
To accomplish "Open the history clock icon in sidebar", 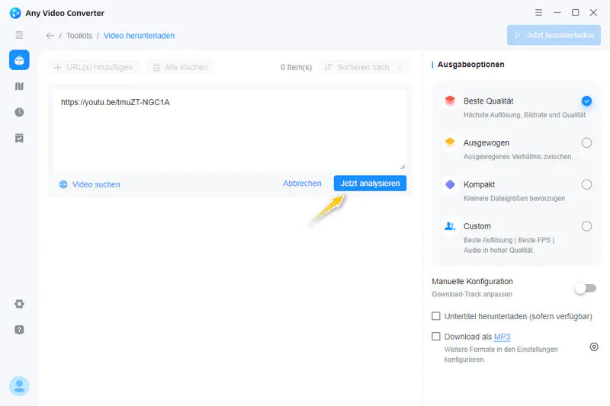I will coord(19,112).
